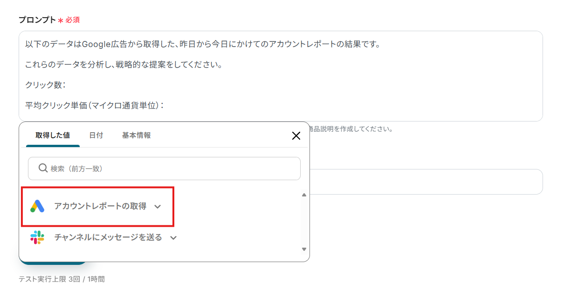The height and width of the screenshot is (297, 564).
Task: Click the Slack logo icon
Action: coord(37,237)
